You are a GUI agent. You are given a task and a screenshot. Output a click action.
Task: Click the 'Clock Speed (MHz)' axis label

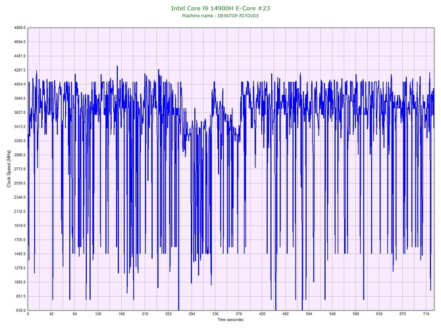tap(9, 168)
